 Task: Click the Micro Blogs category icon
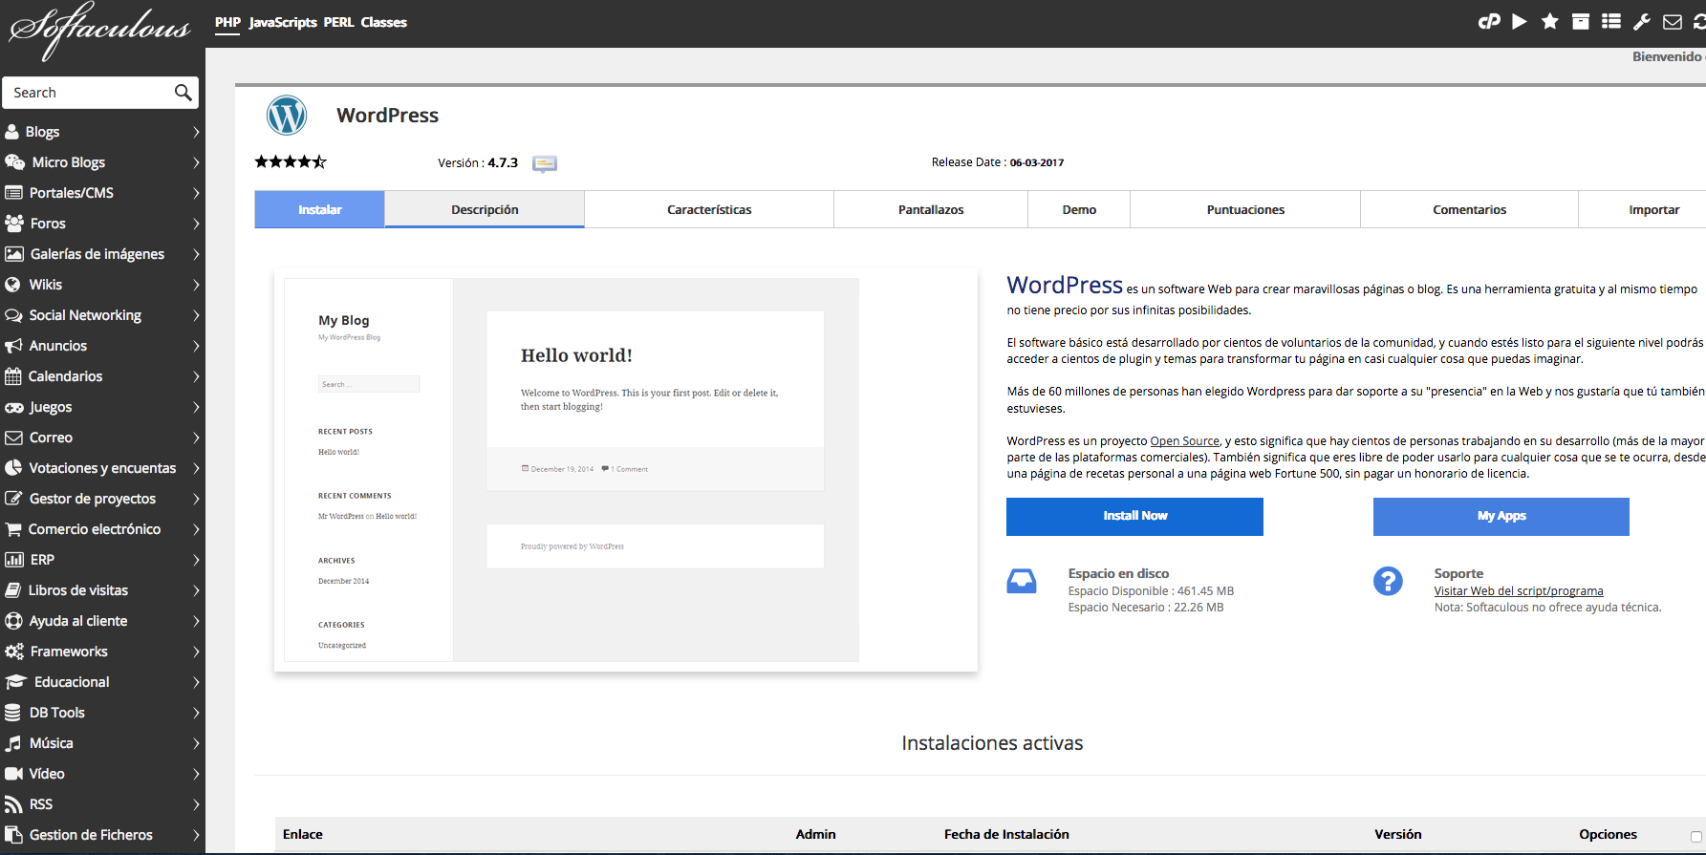tap(14, 162)
